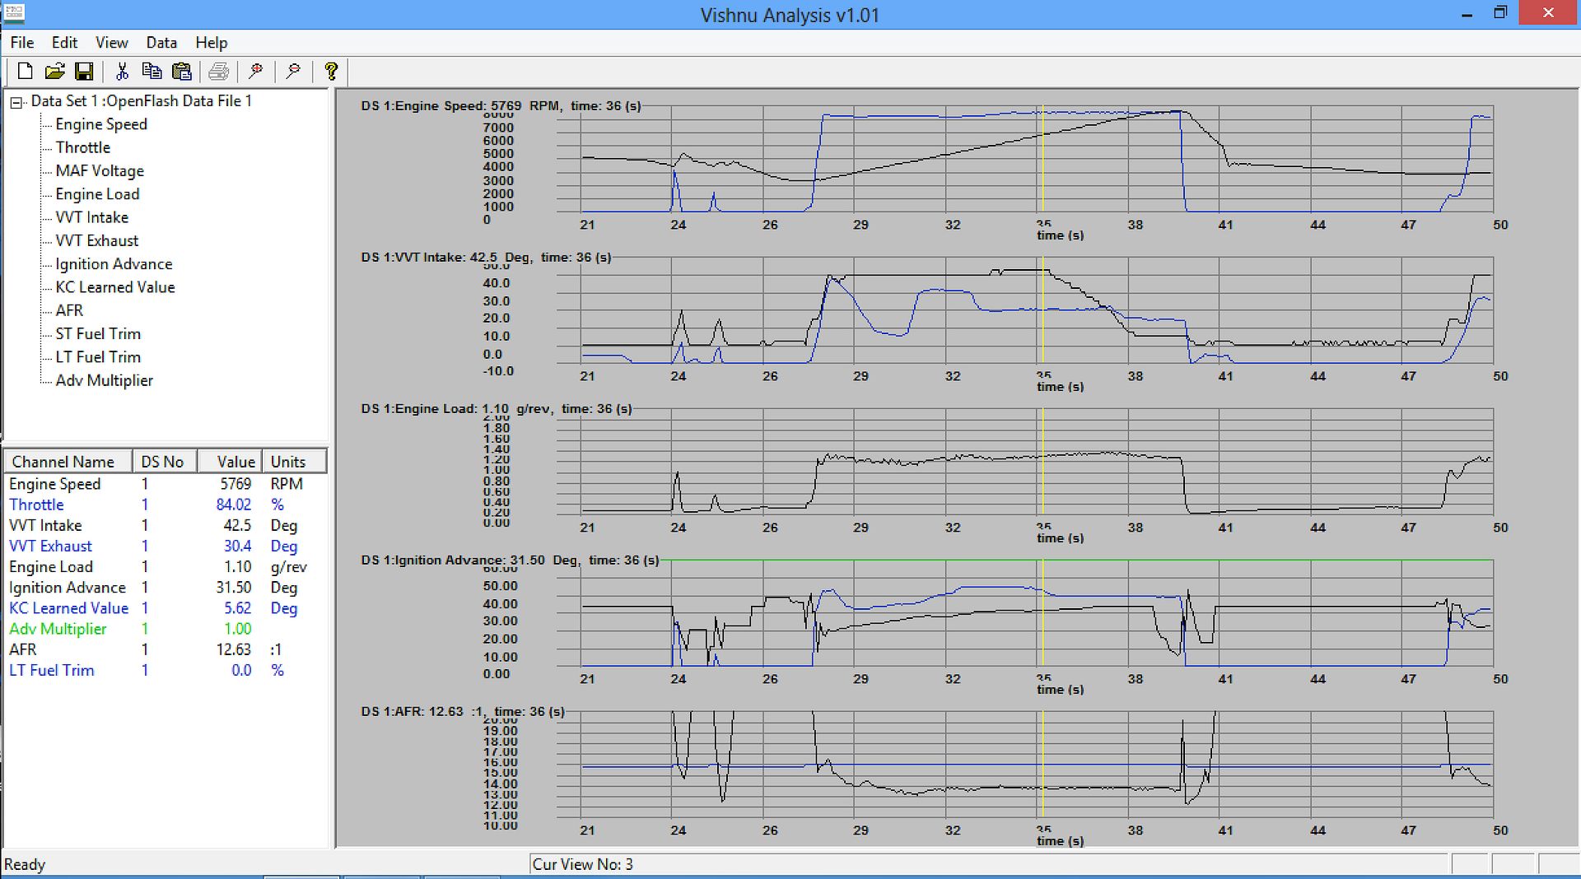Open a data file with the folder icon

54,72
